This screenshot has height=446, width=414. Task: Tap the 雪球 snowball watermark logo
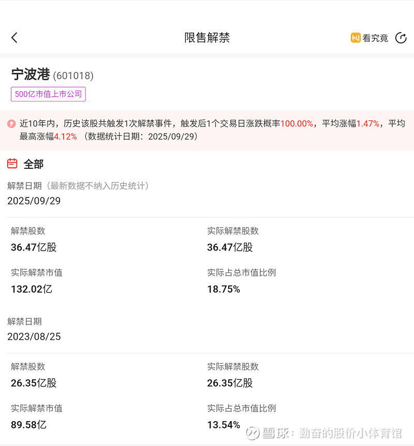252,433
